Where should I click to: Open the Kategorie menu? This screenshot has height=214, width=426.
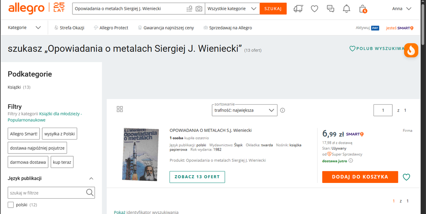[24, 28]
